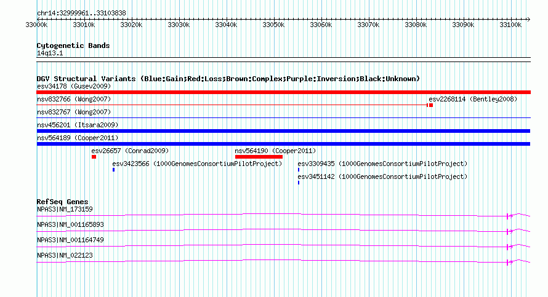Click the chr14:32999961..33103838 coordinates text
Image resolution: width=548 pixels, height=297 pixels.
coord(81,14)
